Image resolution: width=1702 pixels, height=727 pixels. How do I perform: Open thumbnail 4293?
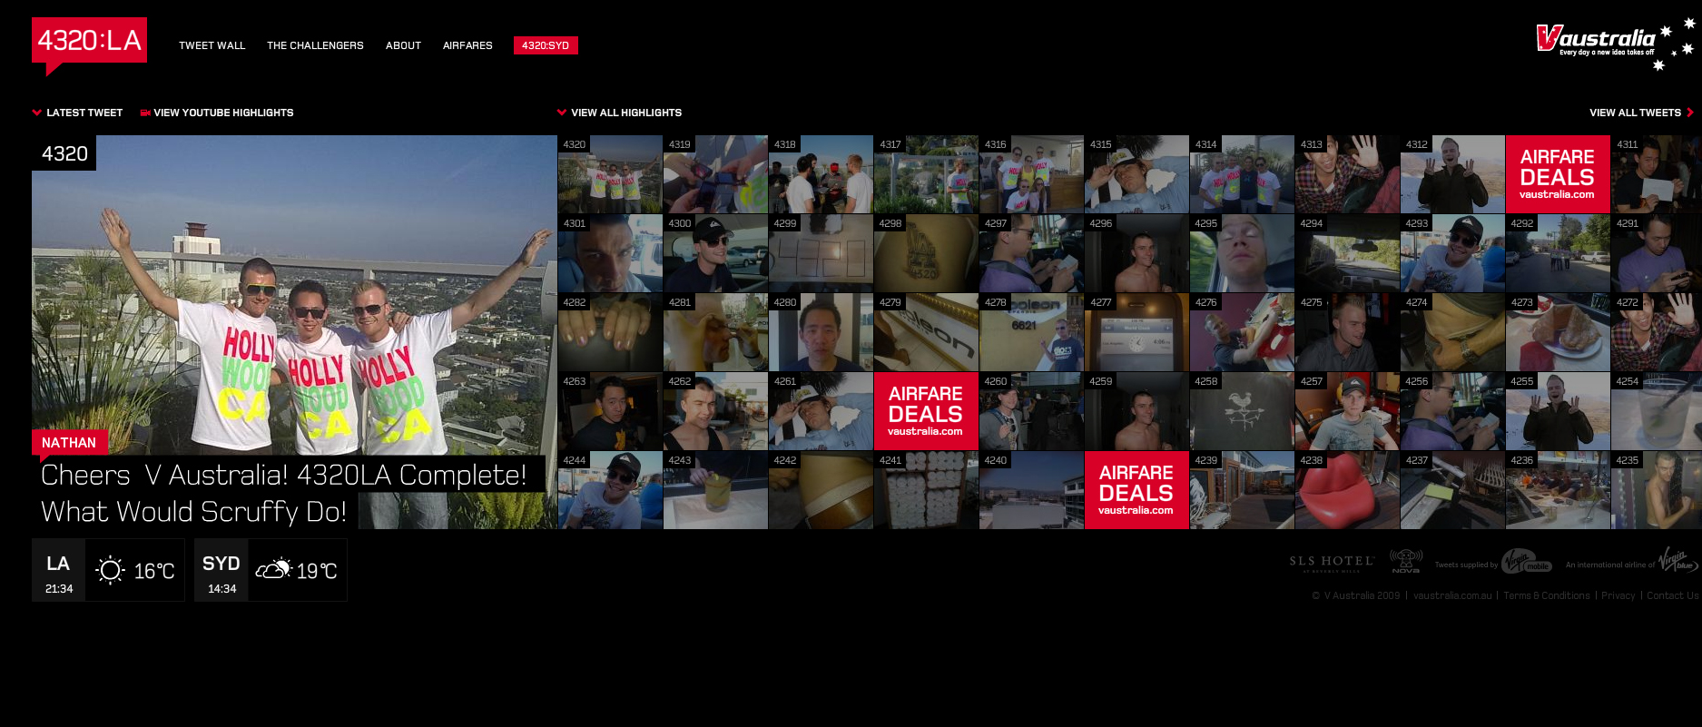tap(1452, 253)
